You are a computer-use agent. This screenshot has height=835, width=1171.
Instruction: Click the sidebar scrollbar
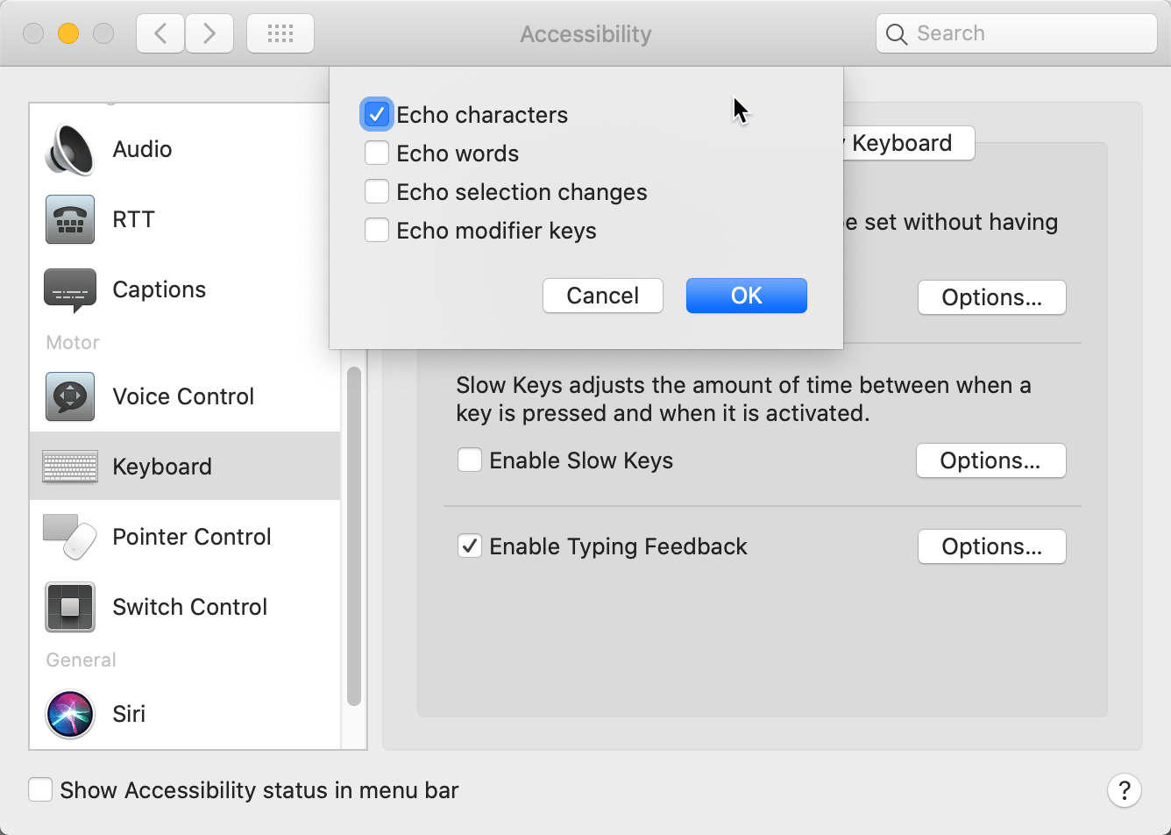point(354,535)
